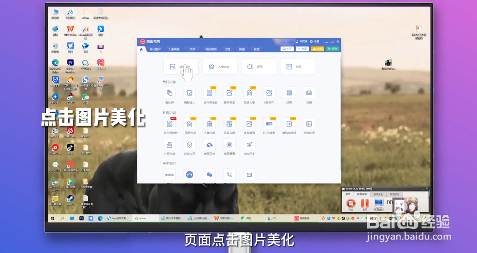
Task: Open the WPS Office desktop icon
Action: coord(70,31)
